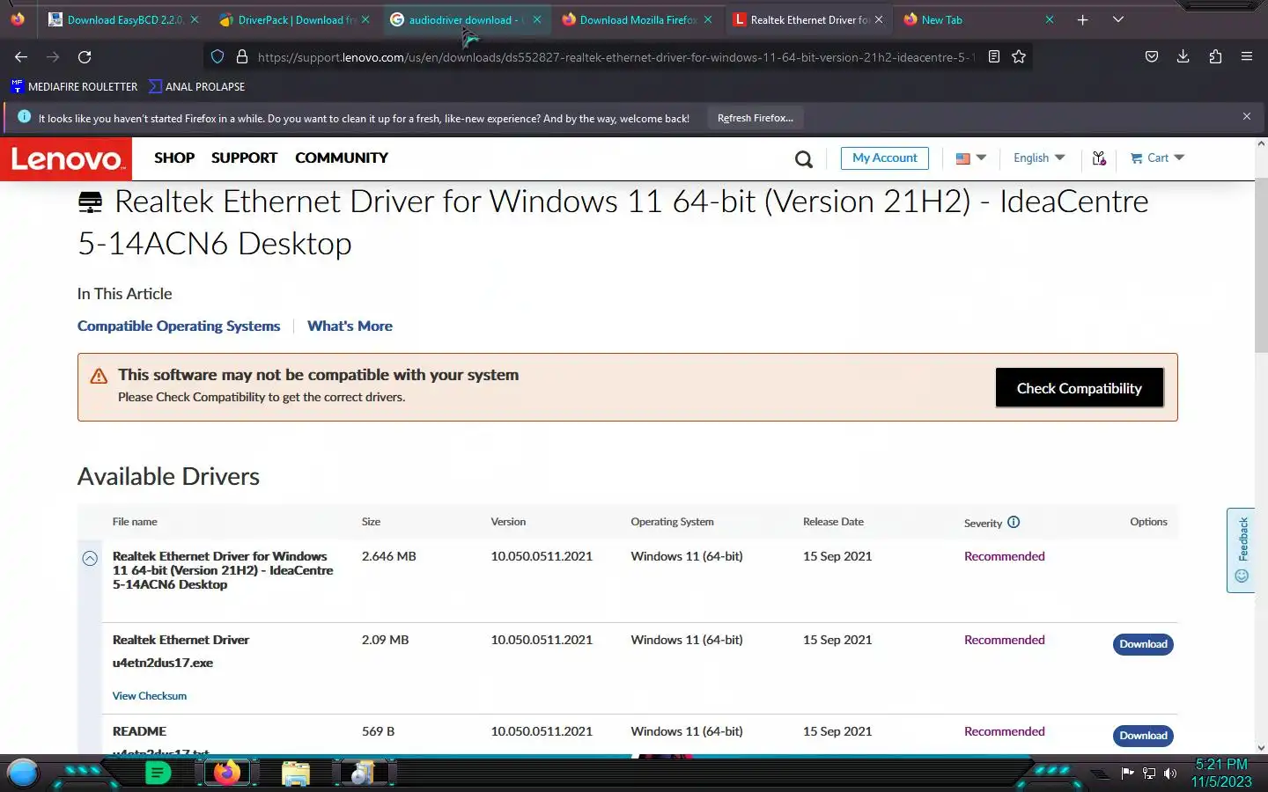Open Windows Start orb
Viewport: 1268px width, 792px height.
click(23, 774)
